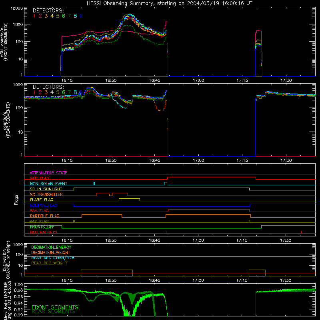This screenshot has height=320, width=320.
Task: Click the rear segments counts/s axis title
Action: pos(6,120)
